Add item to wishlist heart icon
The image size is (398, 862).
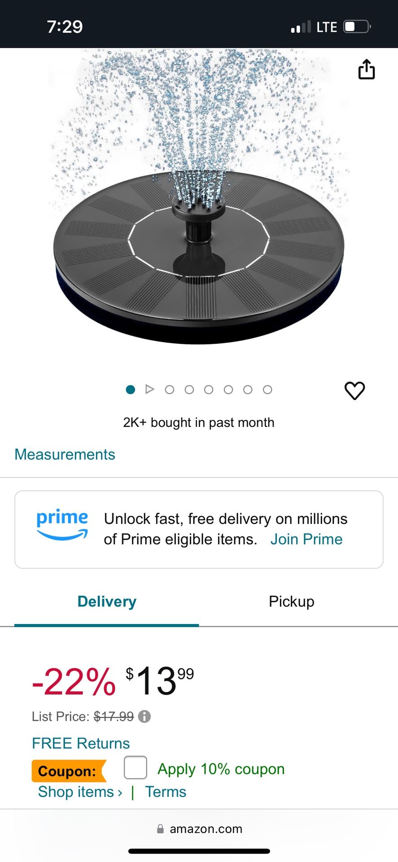354,391
